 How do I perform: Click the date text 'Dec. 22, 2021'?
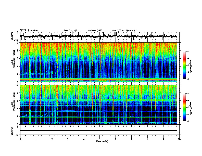click(x=71, y=31)
